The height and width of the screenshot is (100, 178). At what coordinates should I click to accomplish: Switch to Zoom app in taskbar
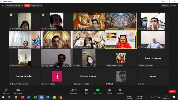[41, 97]
